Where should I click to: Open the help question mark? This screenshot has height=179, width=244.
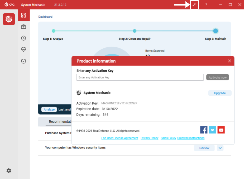click(x=206, y=5)
